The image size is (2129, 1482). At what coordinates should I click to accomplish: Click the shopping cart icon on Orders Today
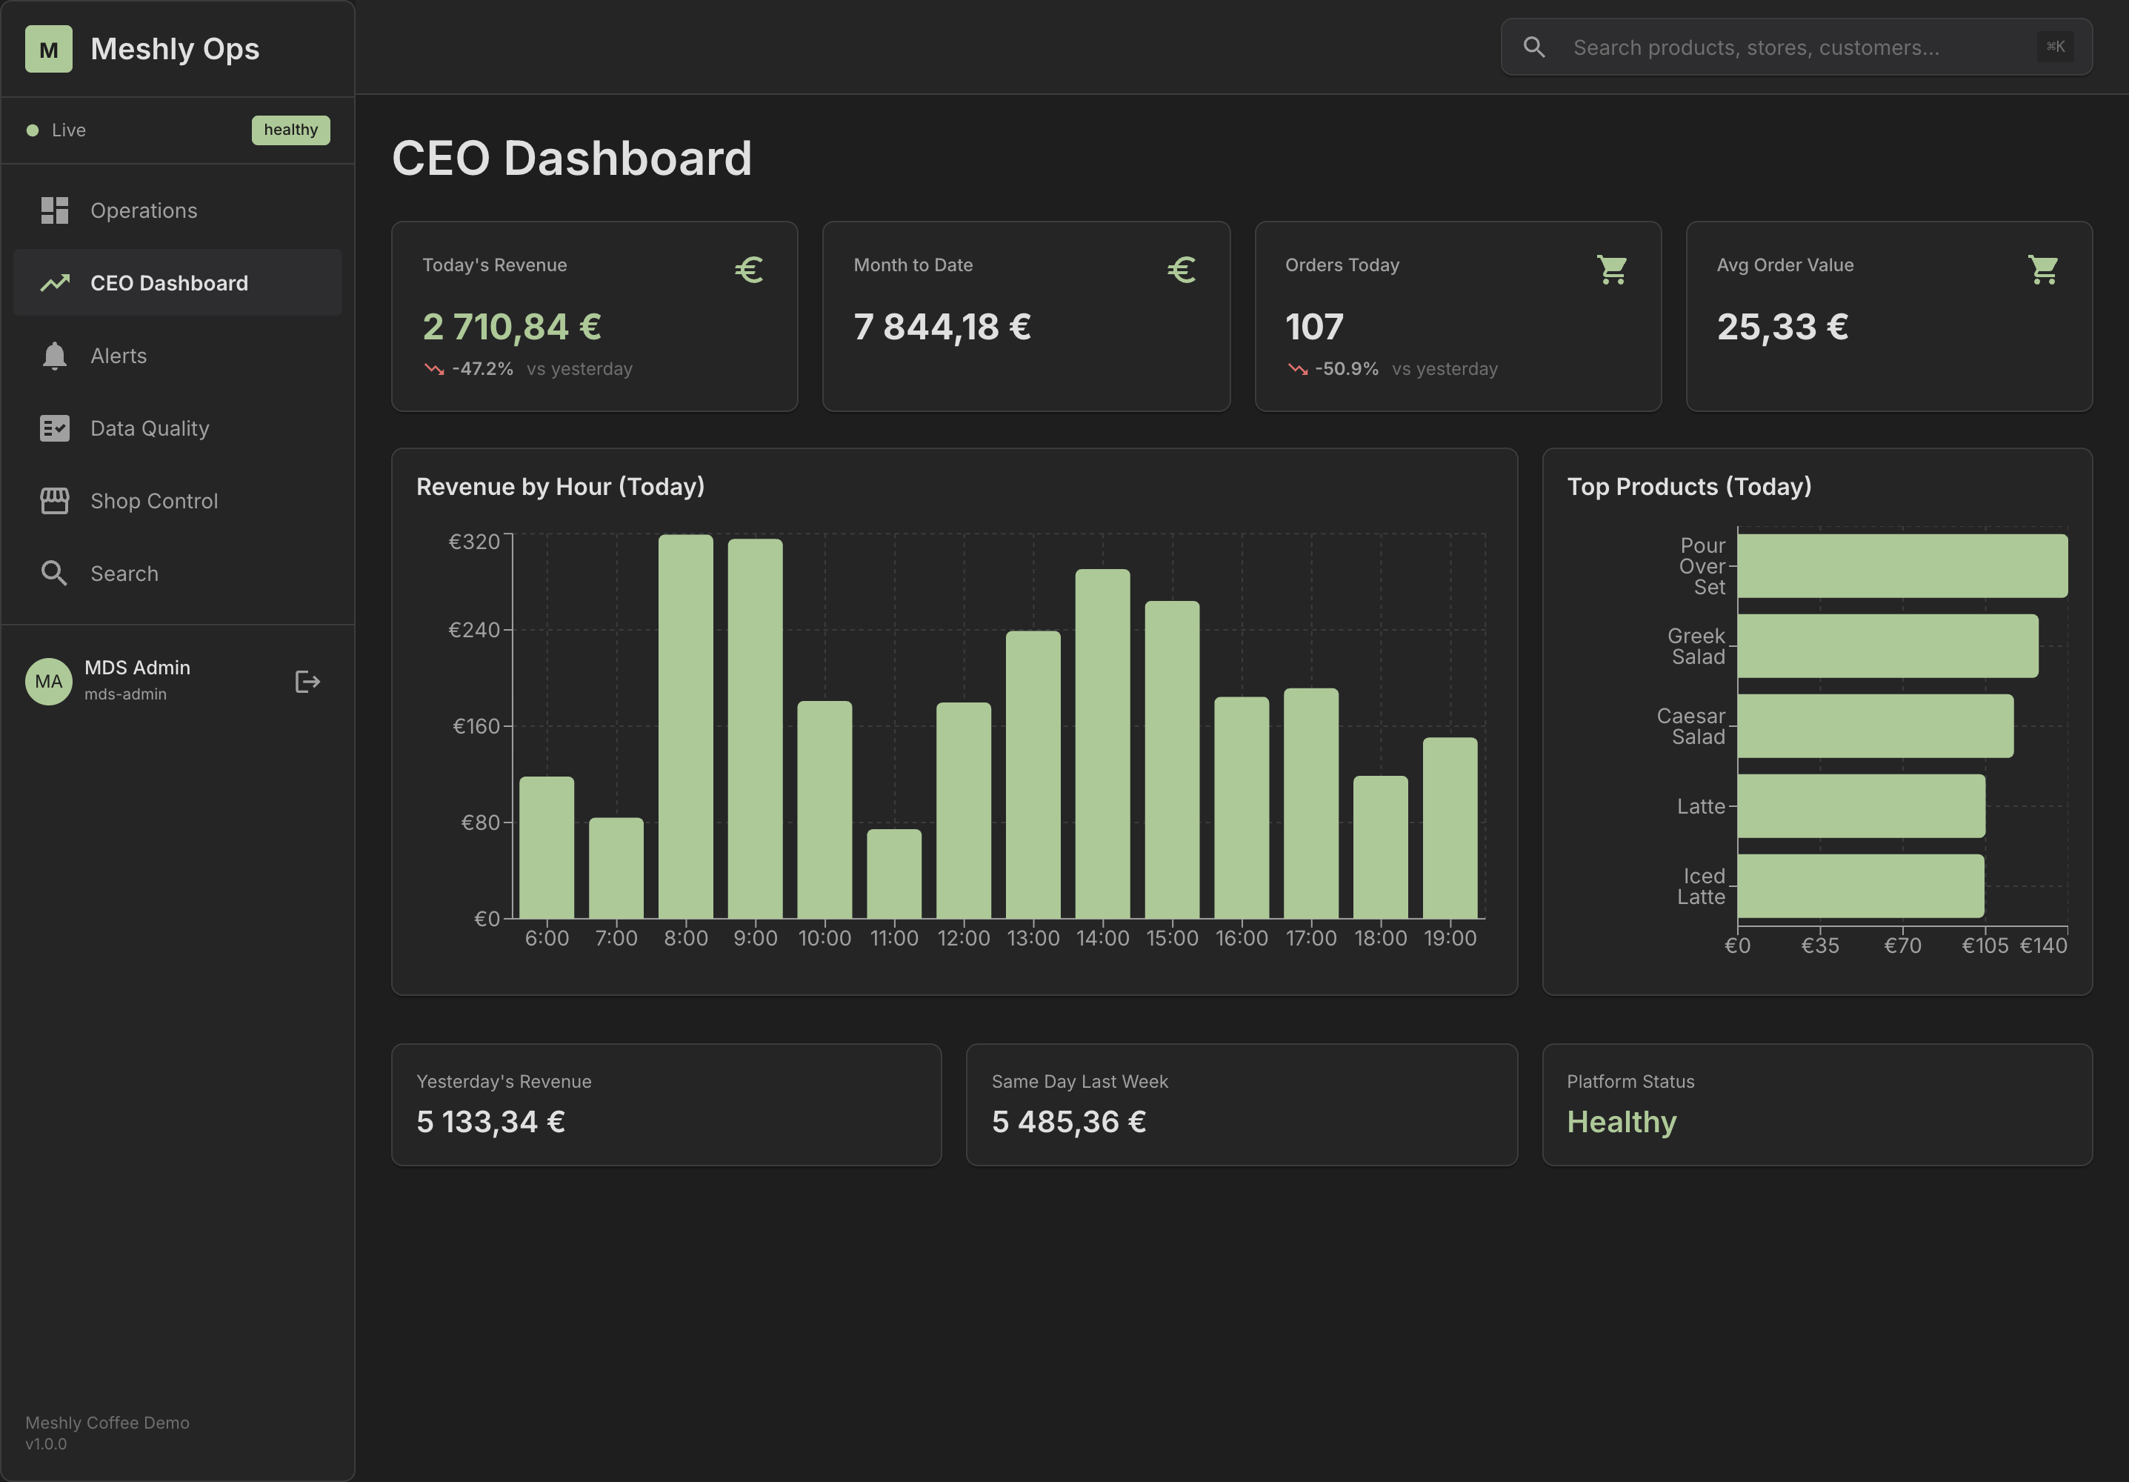coord(1612,270)
